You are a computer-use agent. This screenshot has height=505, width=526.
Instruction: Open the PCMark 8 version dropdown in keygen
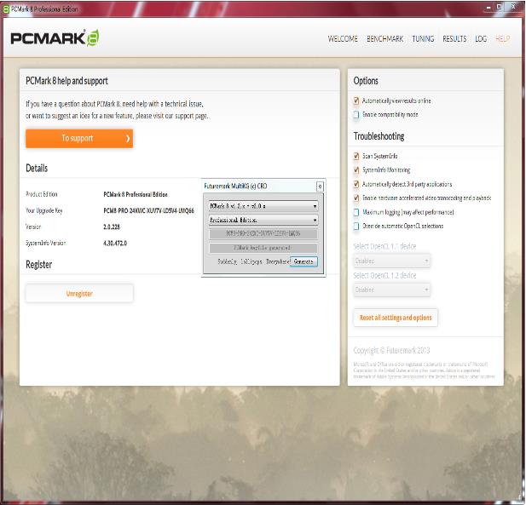(263, 206)
